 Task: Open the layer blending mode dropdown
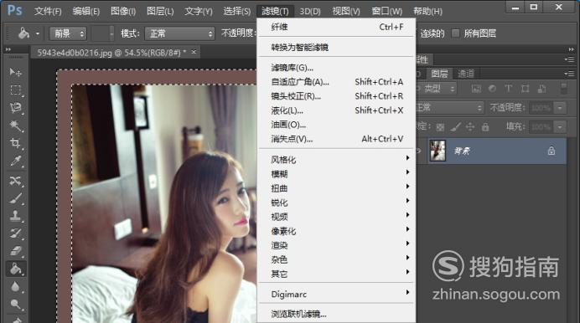(x=450, y=108)
